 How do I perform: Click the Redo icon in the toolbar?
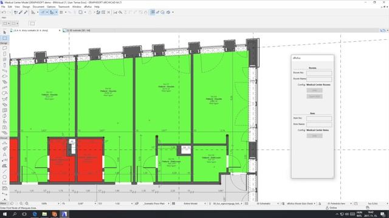click(9, 12)
